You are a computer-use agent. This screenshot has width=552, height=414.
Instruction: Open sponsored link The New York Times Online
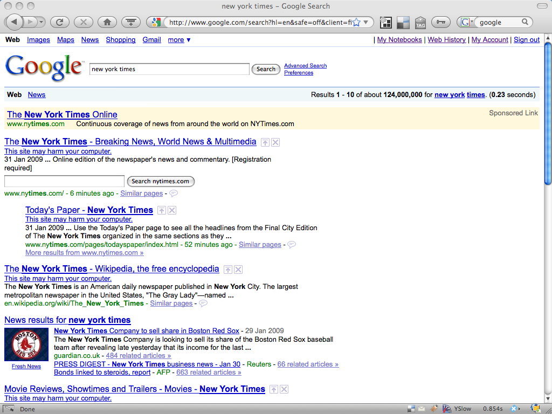pyautogui.click(x=62, y=114)
